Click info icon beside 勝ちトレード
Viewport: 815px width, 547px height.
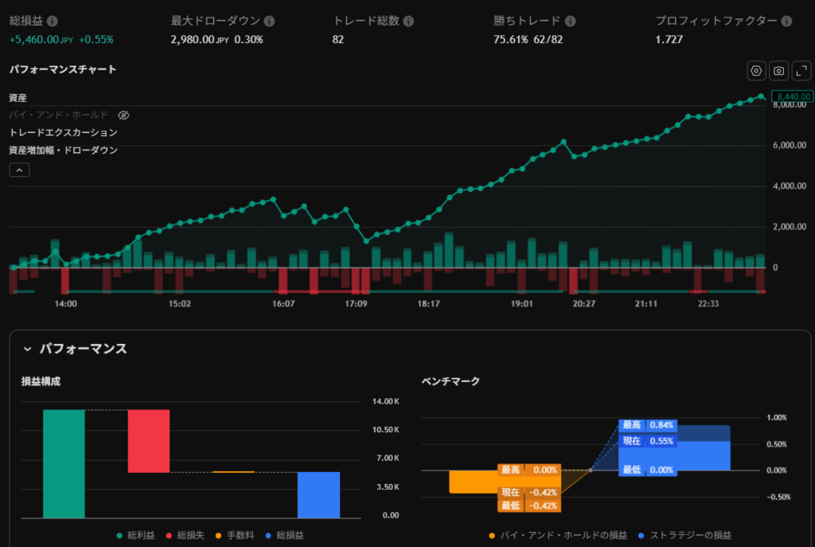[570, 21]
